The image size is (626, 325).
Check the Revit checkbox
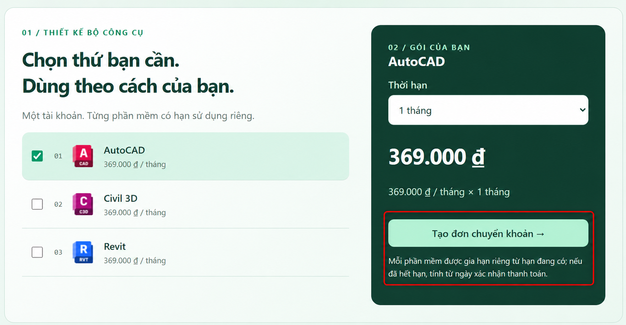[x=37, y=252]
